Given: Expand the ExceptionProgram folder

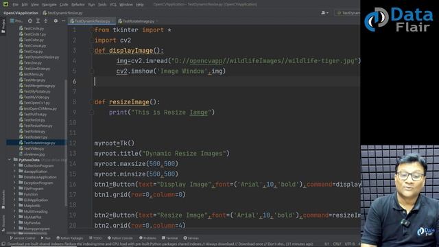Looking at the screenshot, I should click(x=14, y=183).
